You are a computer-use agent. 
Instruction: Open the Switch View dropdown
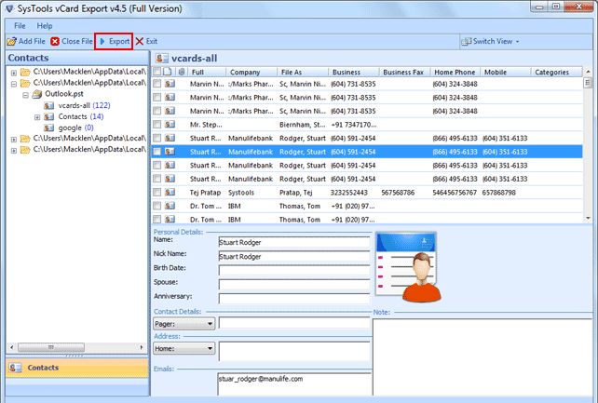click(490, 41)
